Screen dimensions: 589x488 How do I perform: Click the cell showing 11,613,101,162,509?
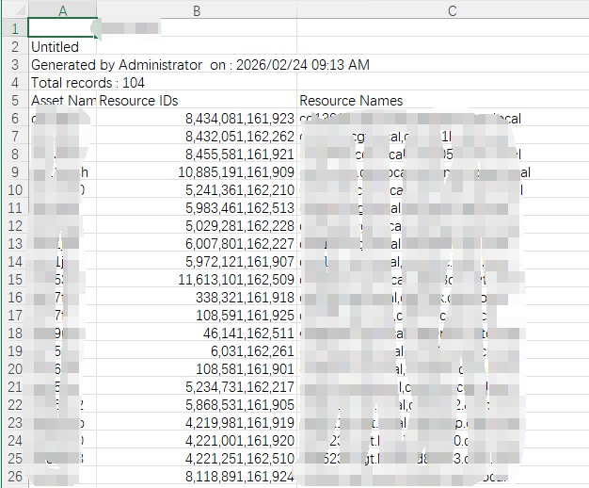[x=235, y=280]
